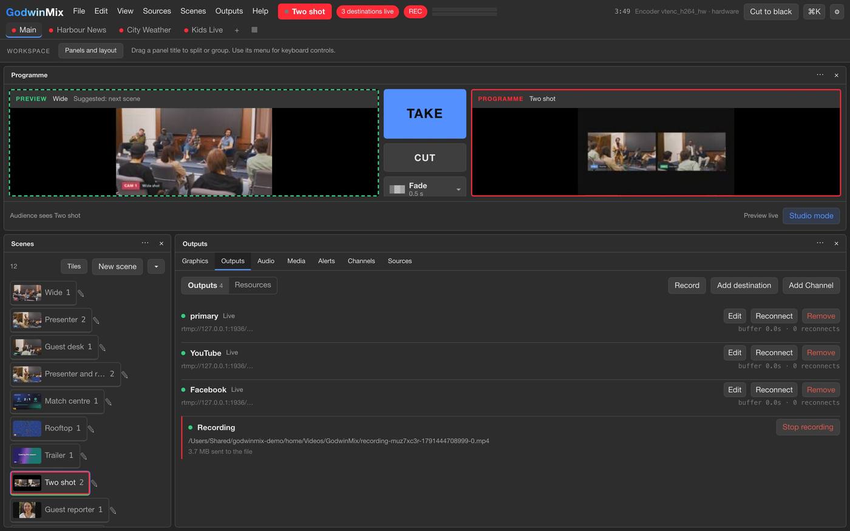This screenshot has height=531, width=850.
Task: Click the New scene button
Action: (x=117, y=266)
